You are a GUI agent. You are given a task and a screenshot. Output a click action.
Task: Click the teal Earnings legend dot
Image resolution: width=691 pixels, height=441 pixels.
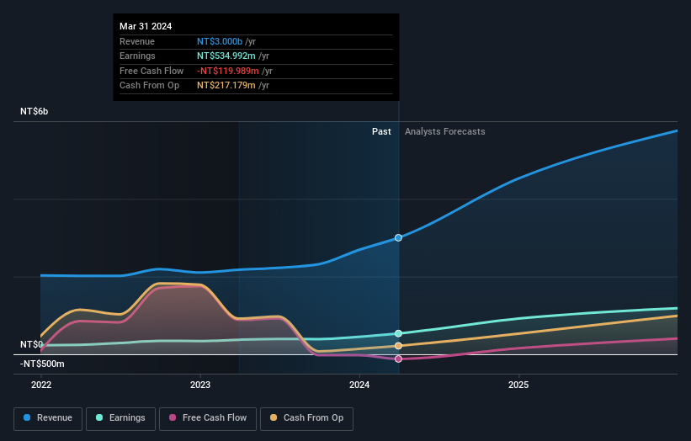(99, 417)
